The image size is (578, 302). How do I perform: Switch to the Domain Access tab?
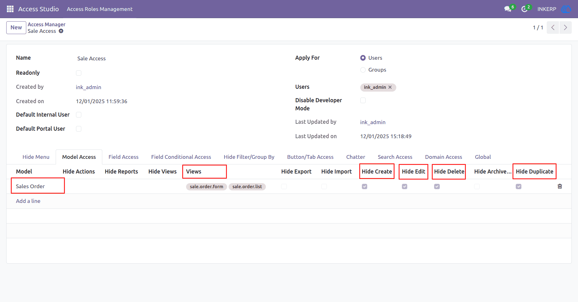point(444,157)
